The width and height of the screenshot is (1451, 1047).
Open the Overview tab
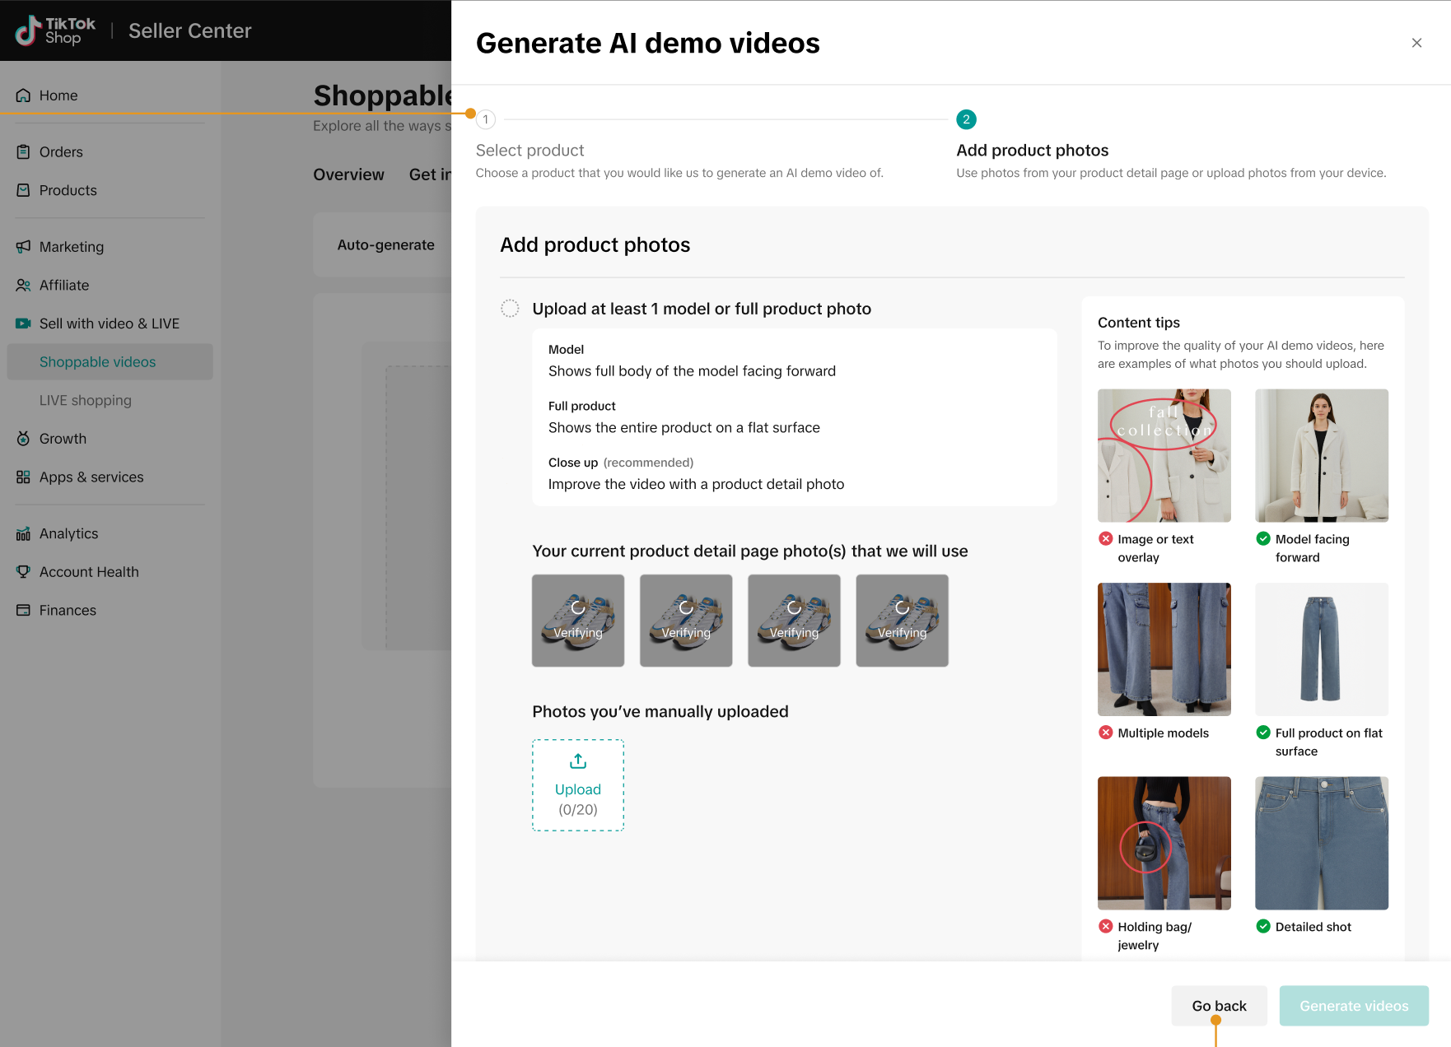pos(348,174)
